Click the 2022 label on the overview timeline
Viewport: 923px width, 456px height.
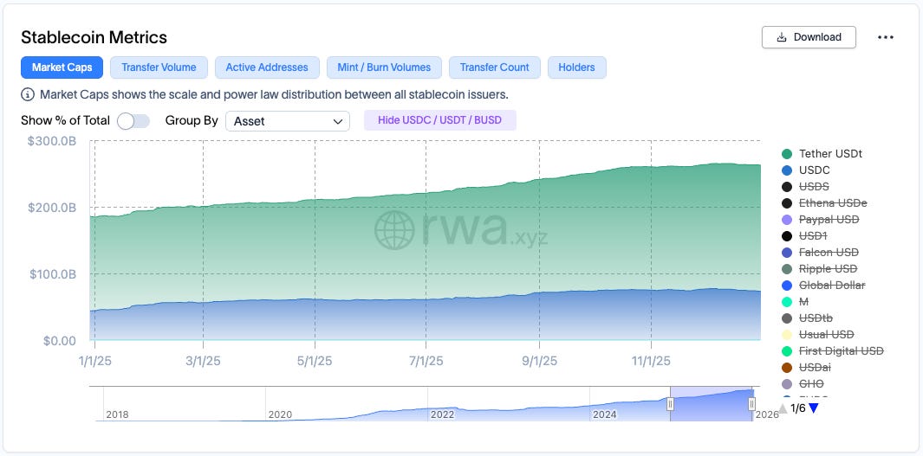click(443, 414)
